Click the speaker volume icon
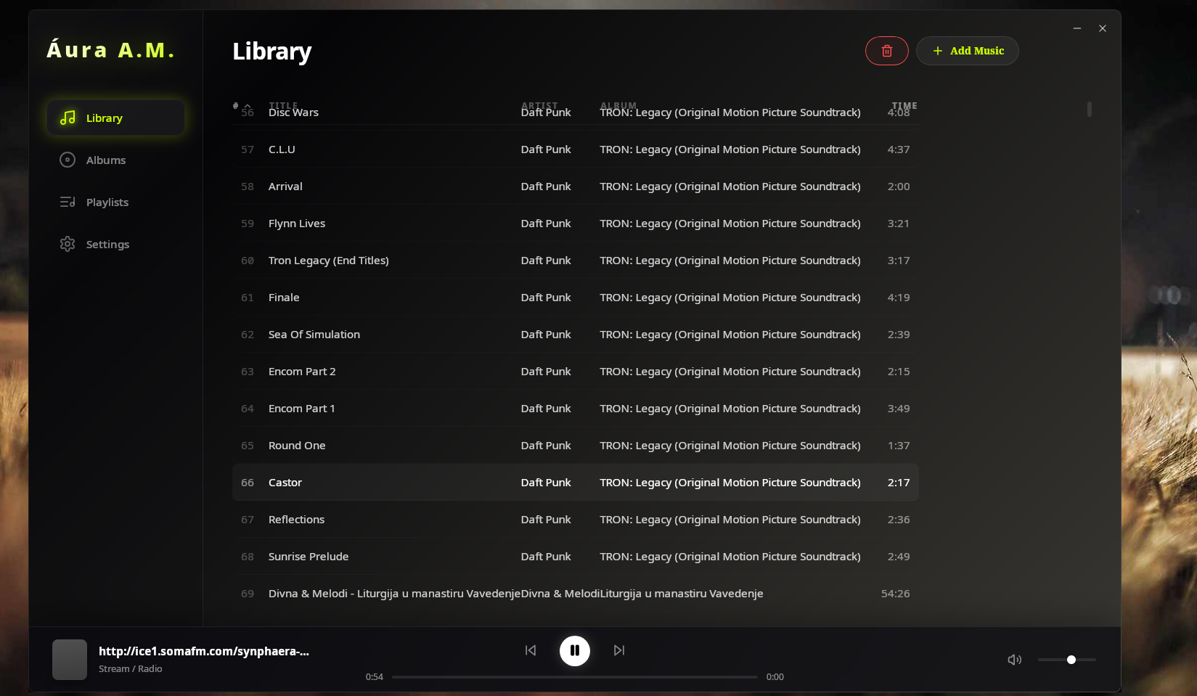 pos(1014,660)
